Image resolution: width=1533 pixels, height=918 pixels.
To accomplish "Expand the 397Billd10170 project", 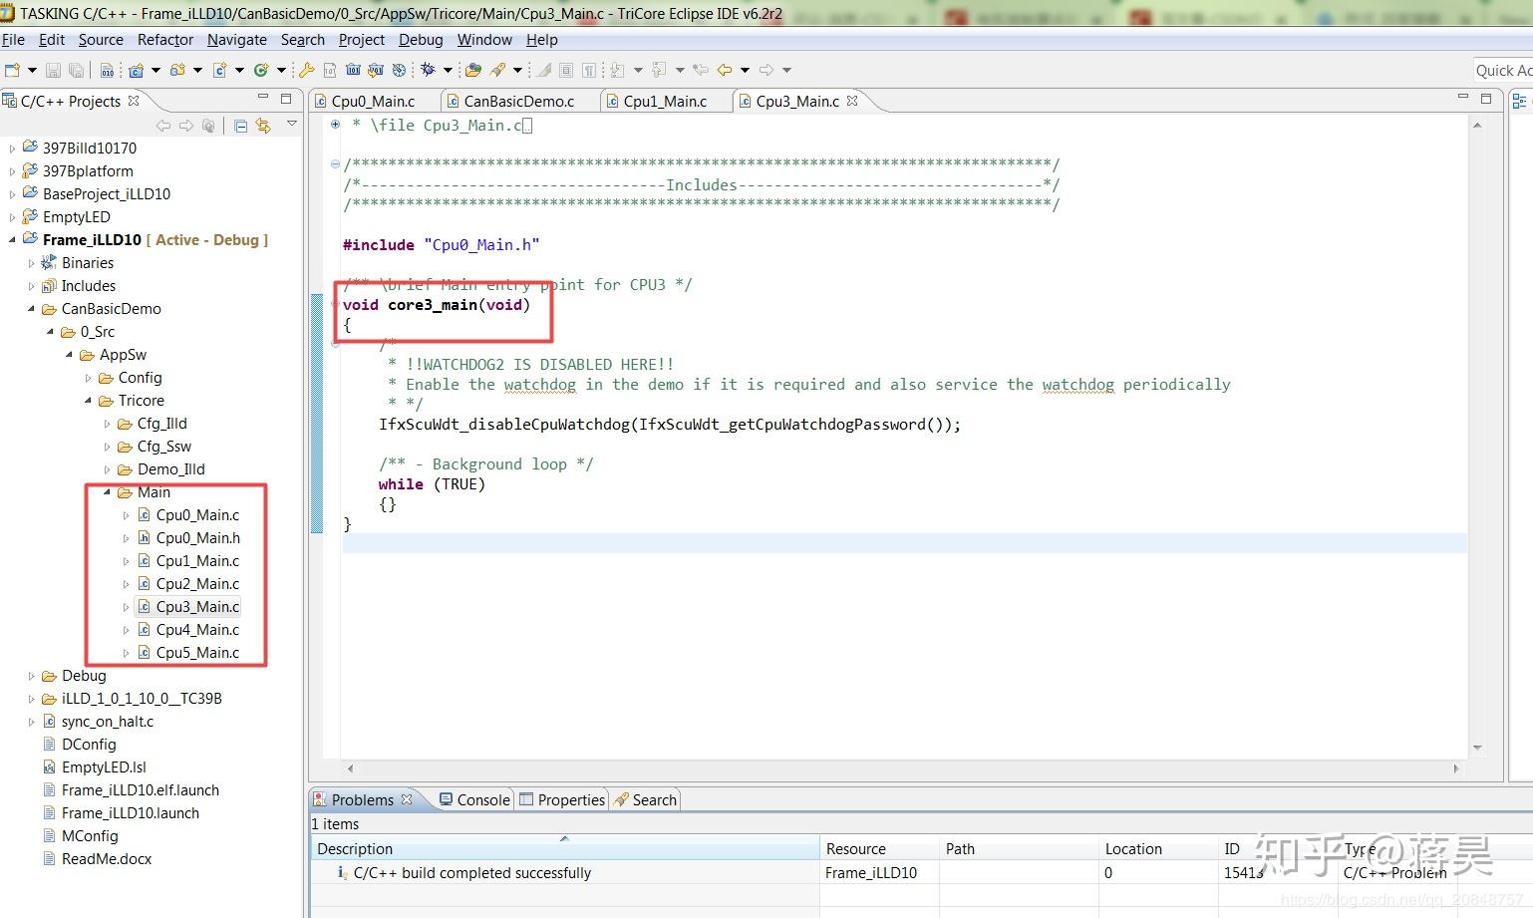I will coord(13,148).
